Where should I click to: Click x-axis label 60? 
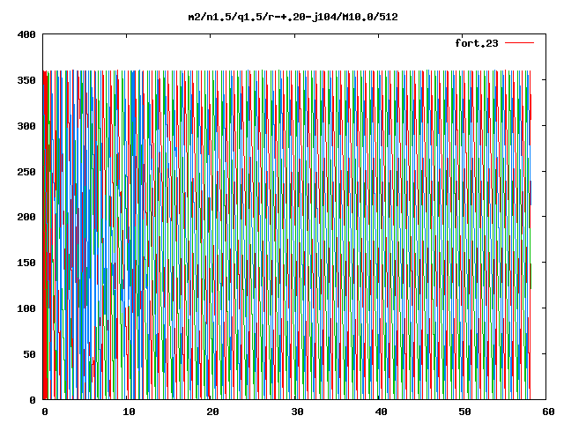pos(548,412)
